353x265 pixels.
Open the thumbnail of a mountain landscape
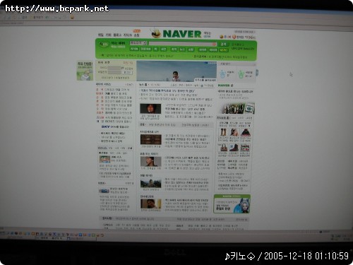click(150, 184)
